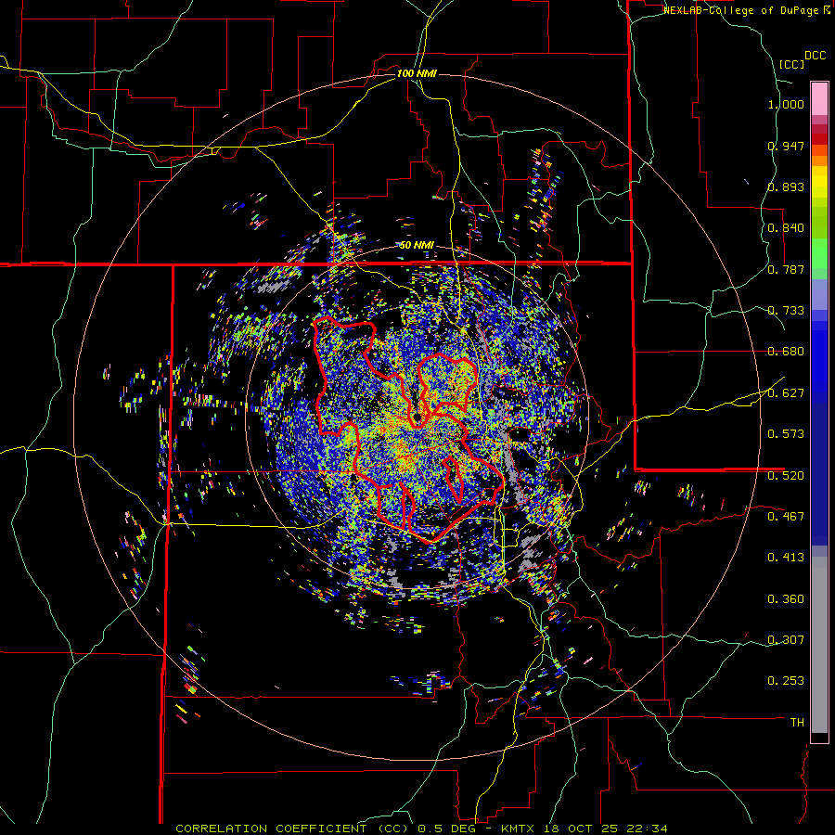Click the 0.893 scale value
The width and height of the screenshot is (835, 835).
pos(786,186)
